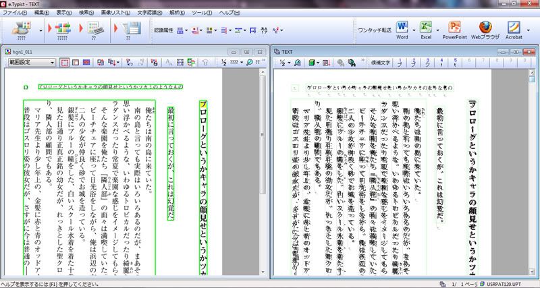The image size is (540, 288).
Task: Open the lines attribute dropdown
Action: 230,30
